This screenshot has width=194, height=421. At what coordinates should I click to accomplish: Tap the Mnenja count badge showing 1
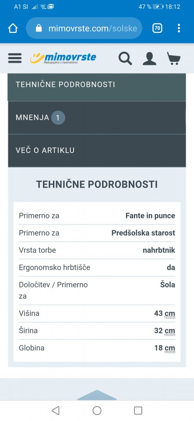pyautogui.click(x=58, y=118)
